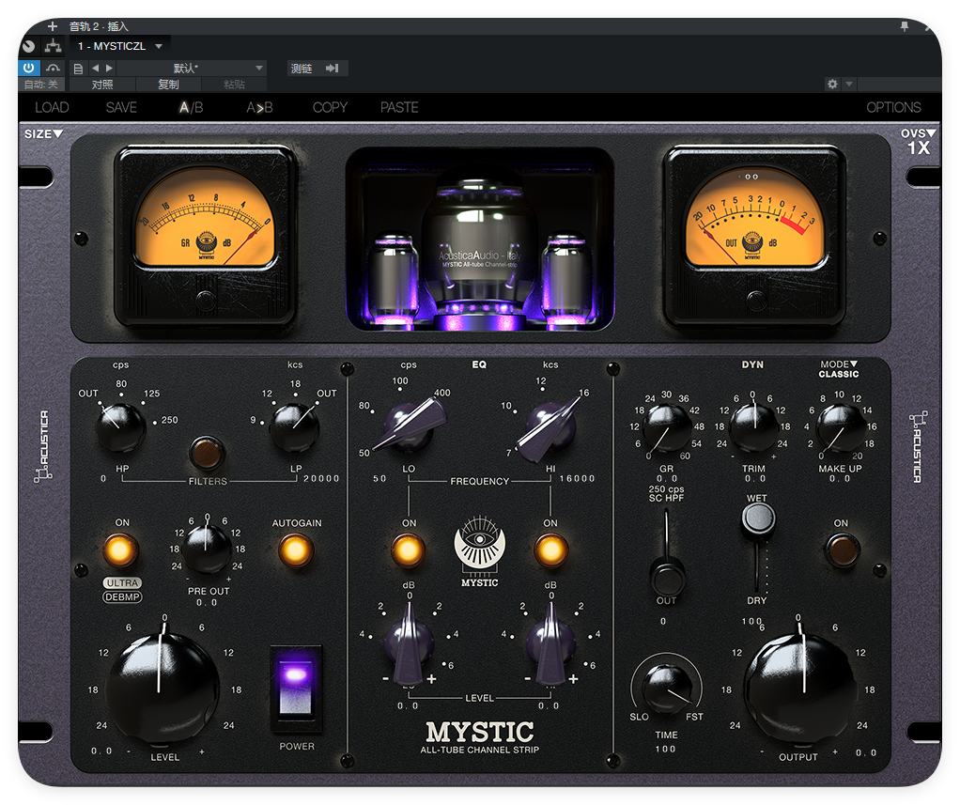Click the large OUTPUT knob
Image resolution: width=960 pixels, height=805 pixels.
[801, 688]
